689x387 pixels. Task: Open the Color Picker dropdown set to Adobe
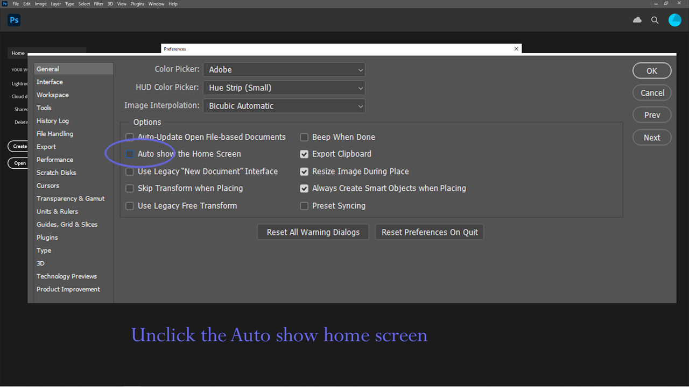coord(284,69)
